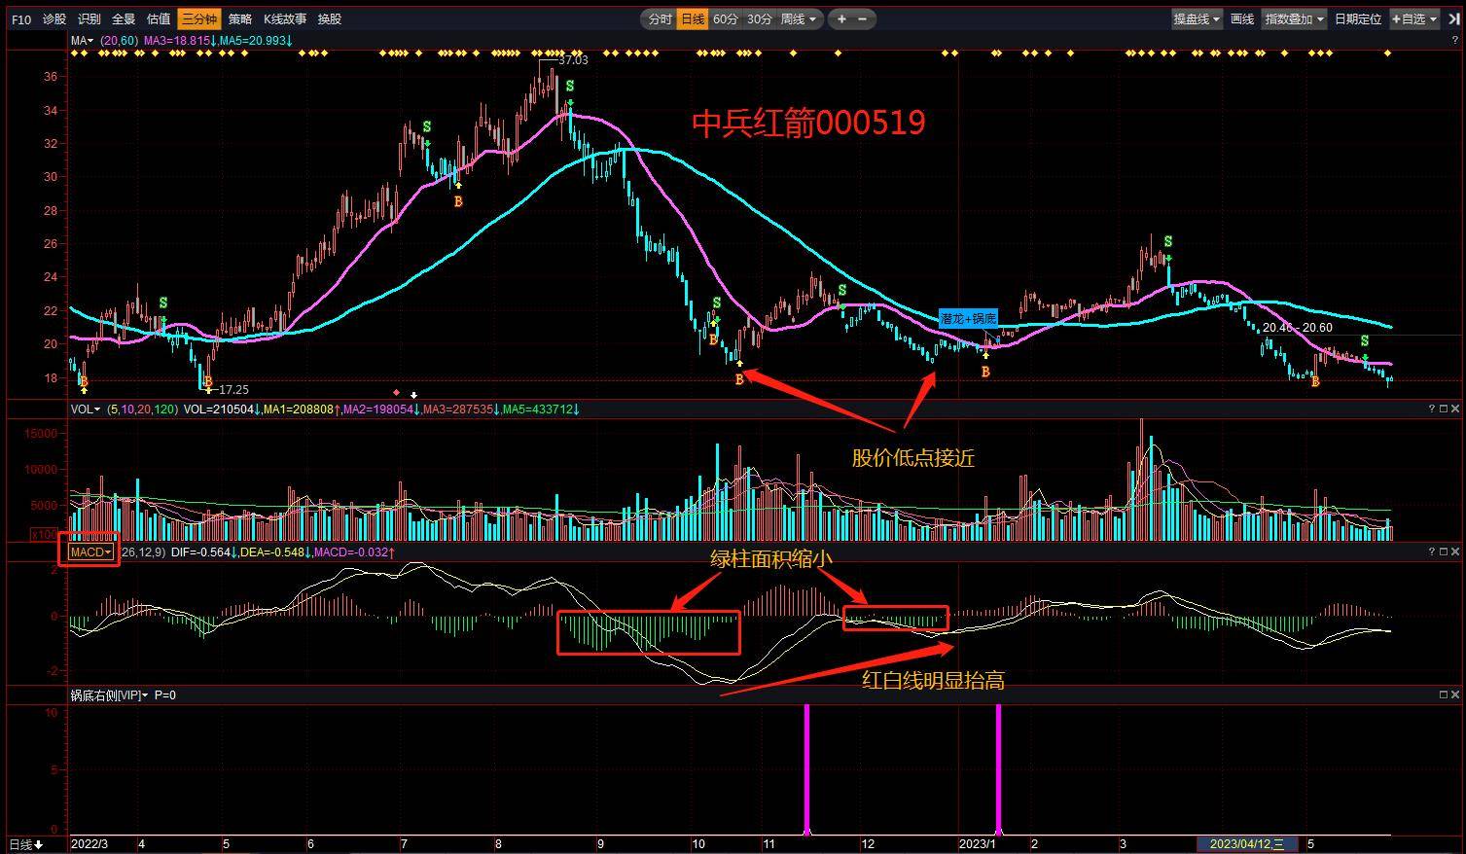Open the MACD indicator dropdown
The height and width of the screenshot is (854, 1466).
pos(90,552)
